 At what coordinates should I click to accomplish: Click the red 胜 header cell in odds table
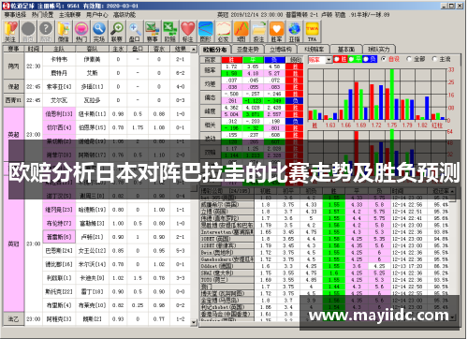click(x=231, y=60)
